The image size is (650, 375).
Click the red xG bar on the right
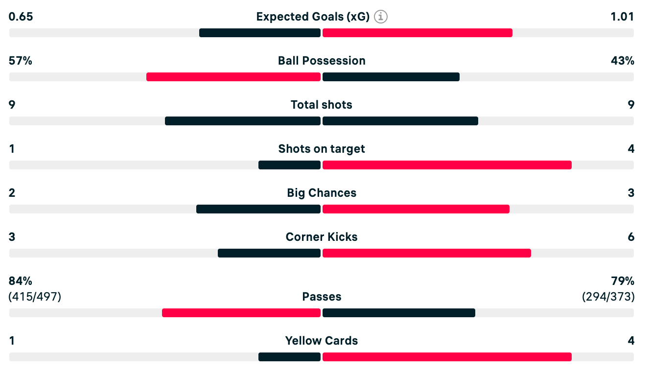(418, 33)
